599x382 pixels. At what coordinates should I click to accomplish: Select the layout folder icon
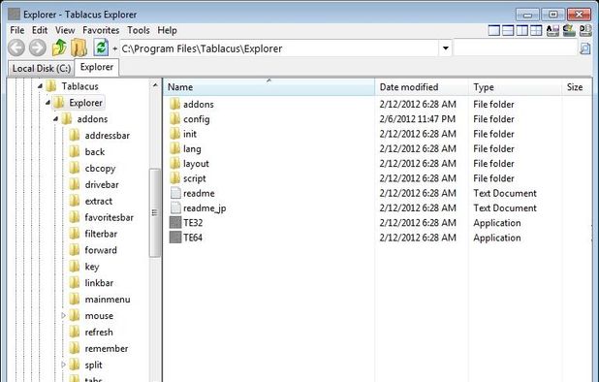click(175, 164)
